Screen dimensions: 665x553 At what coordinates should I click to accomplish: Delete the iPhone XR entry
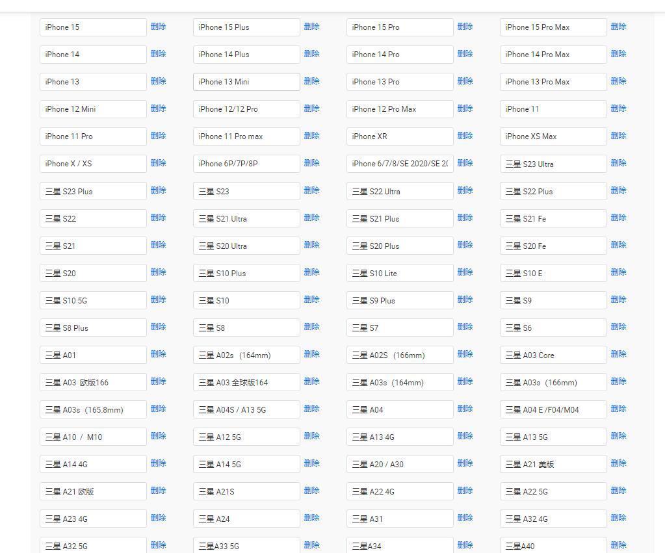click(465, 136)
